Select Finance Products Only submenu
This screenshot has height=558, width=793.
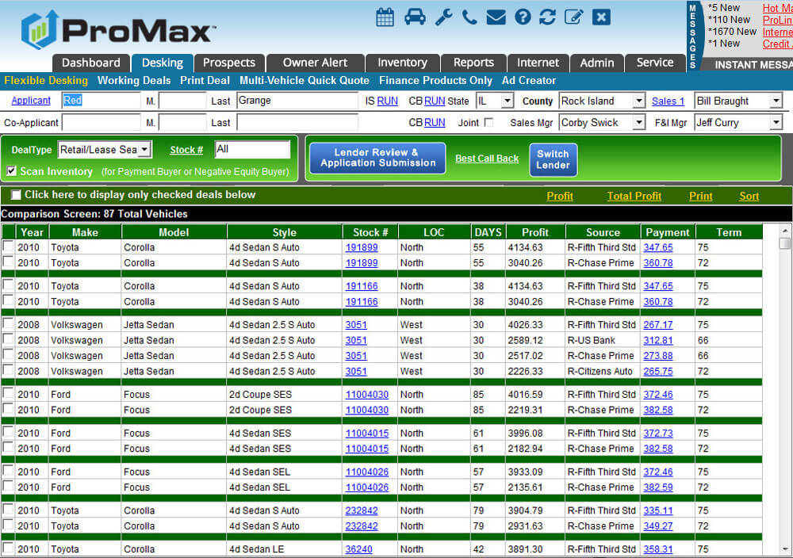(x=435, y=80)
